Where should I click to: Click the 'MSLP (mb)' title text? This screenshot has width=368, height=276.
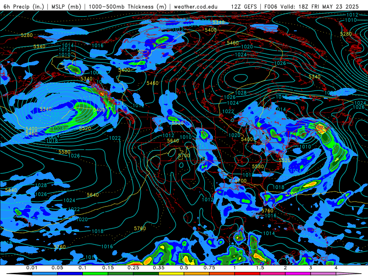66,6
